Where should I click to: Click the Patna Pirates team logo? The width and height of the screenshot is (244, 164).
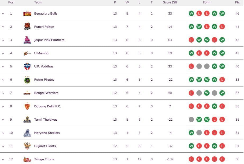coord(27,80)
